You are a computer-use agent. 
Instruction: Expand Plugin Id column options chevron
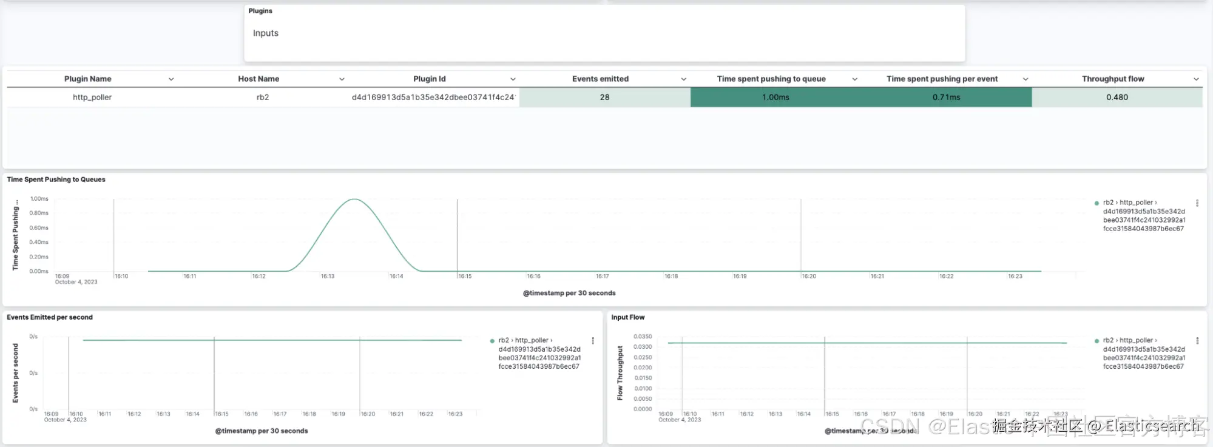[x=513, y=79]
